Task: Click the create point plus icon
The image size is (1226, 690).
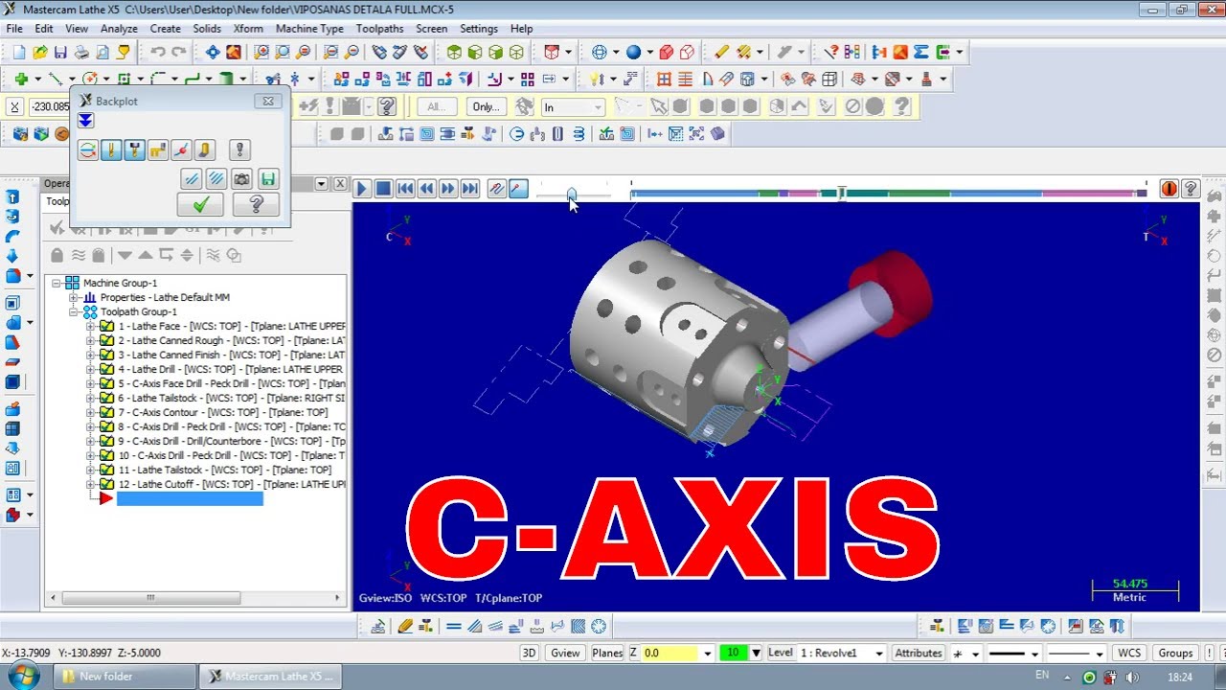Action: pos(20,79)
